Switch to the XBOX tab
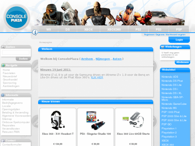This screenshot has height=146, width=195. click(x=89, y=29)
